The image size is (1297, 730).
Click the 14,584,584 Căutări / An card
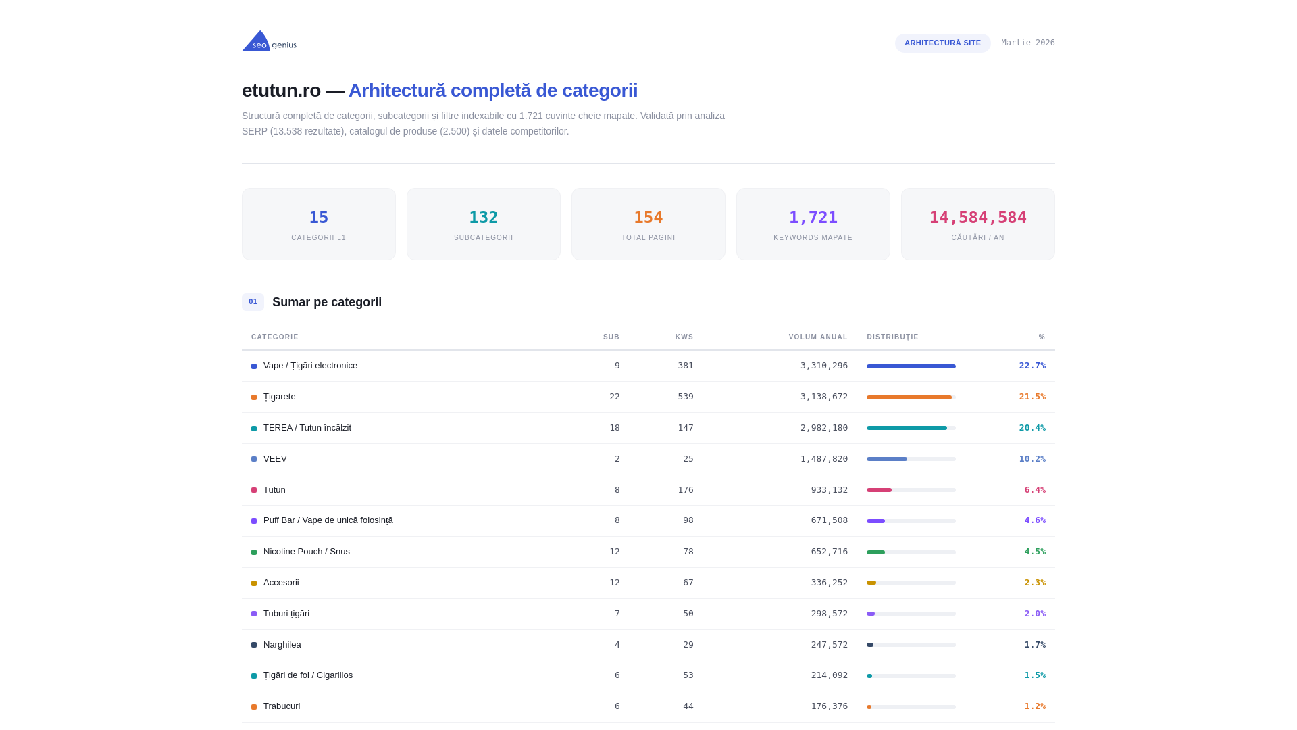[x=977, y=224]
